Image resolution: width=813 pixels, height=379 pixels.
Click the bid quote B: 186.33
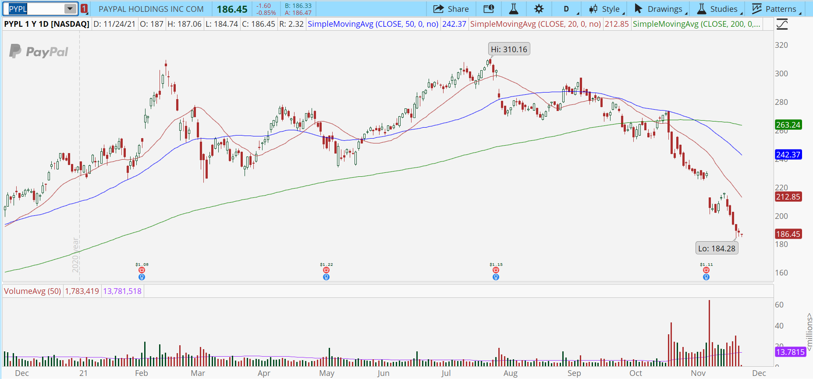pyautogui.click(x=298, y=6)
